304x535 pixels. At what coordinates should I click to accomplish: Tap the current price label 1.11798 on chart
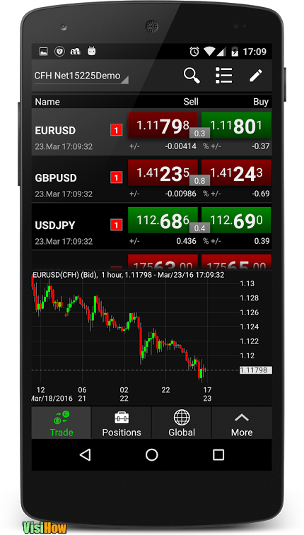[255, 370]
